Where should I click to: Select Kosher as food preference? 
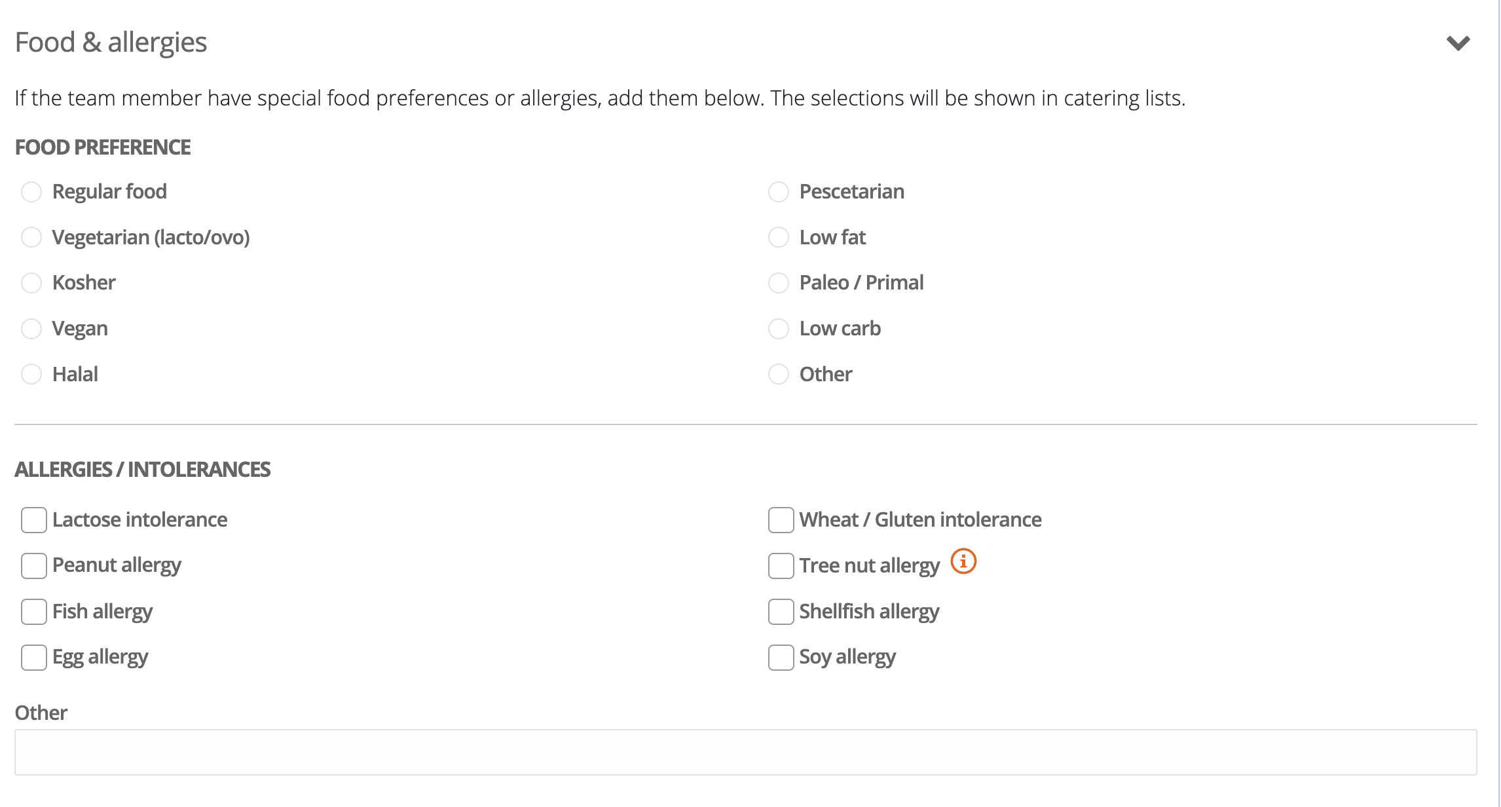31,283
